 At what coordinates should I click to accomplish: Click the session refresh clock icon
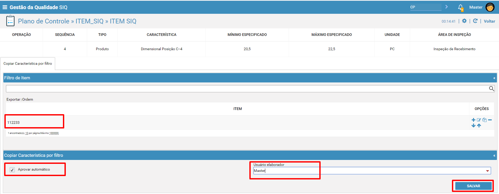(475, 21)
